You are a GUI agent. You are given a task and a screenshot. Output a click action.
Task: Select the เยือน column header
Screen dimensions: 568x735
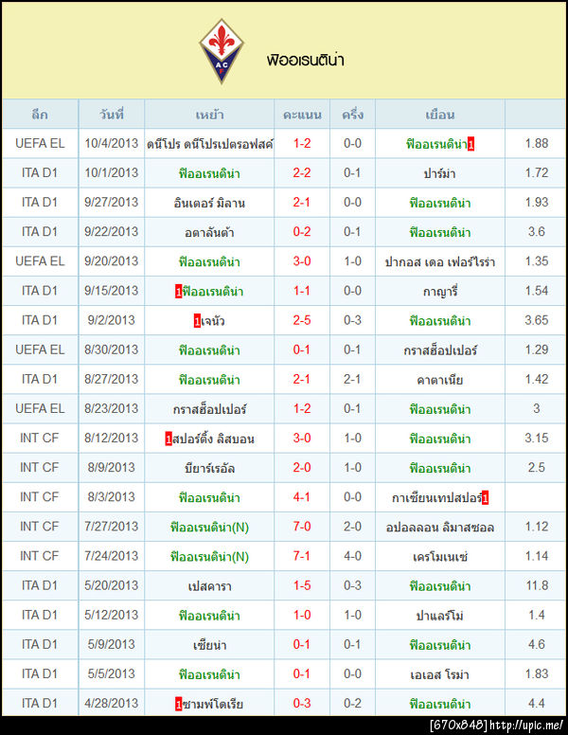(440, 115)
